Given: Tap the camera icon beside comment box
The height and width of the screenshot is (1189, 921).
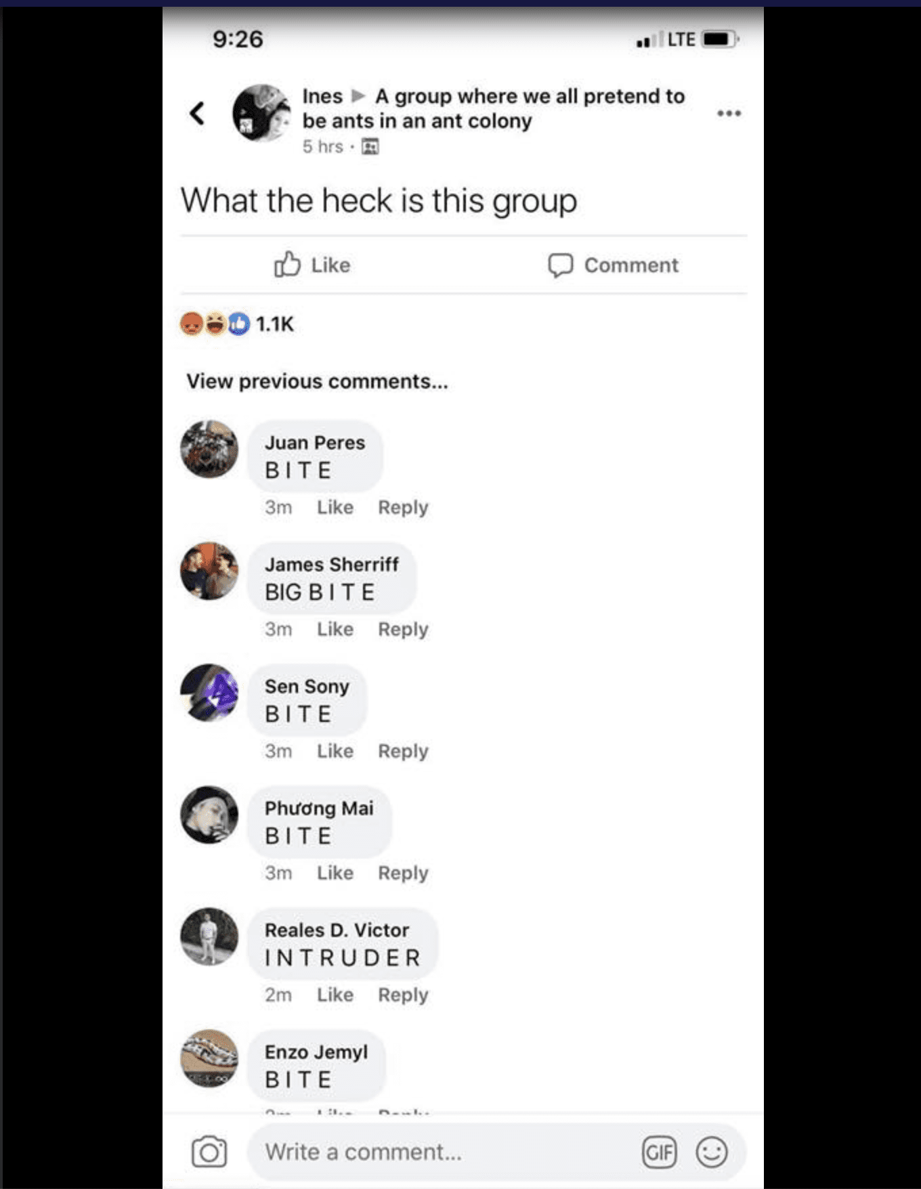Looking at the screenshot, I should [x=209, y=1152].
